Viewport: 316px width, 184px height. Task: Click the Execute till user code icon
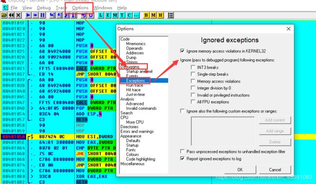pos(91,16)
